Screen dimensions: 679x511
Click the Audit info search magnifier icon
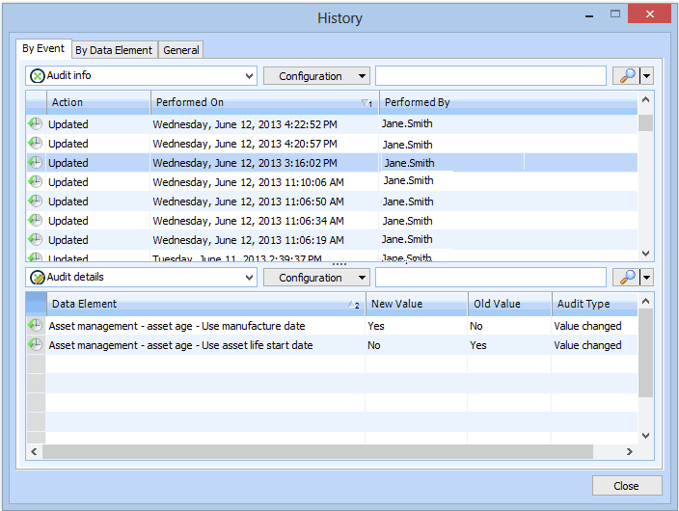coord(626,76)
